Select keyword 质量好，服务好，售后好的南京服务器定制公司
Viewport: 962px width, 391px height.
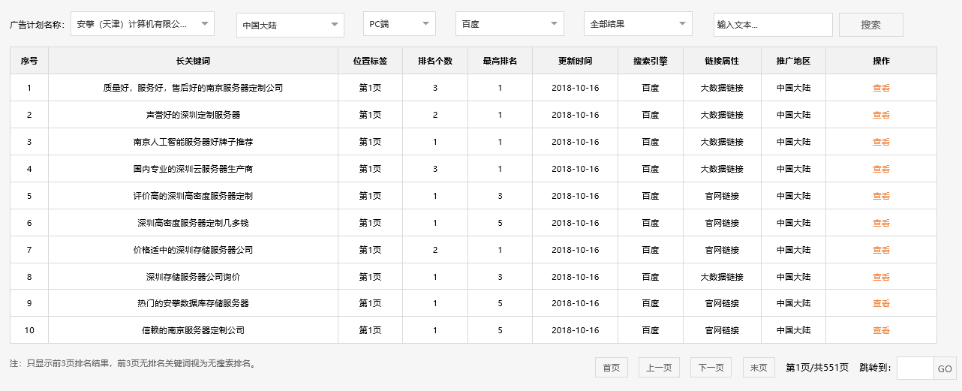point(193,88)
